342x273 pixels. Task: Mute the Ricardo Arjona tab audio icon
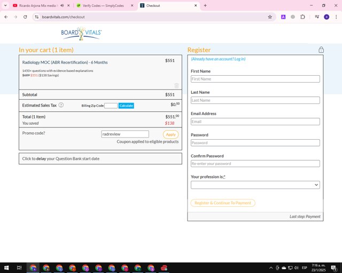click(62, 5)
